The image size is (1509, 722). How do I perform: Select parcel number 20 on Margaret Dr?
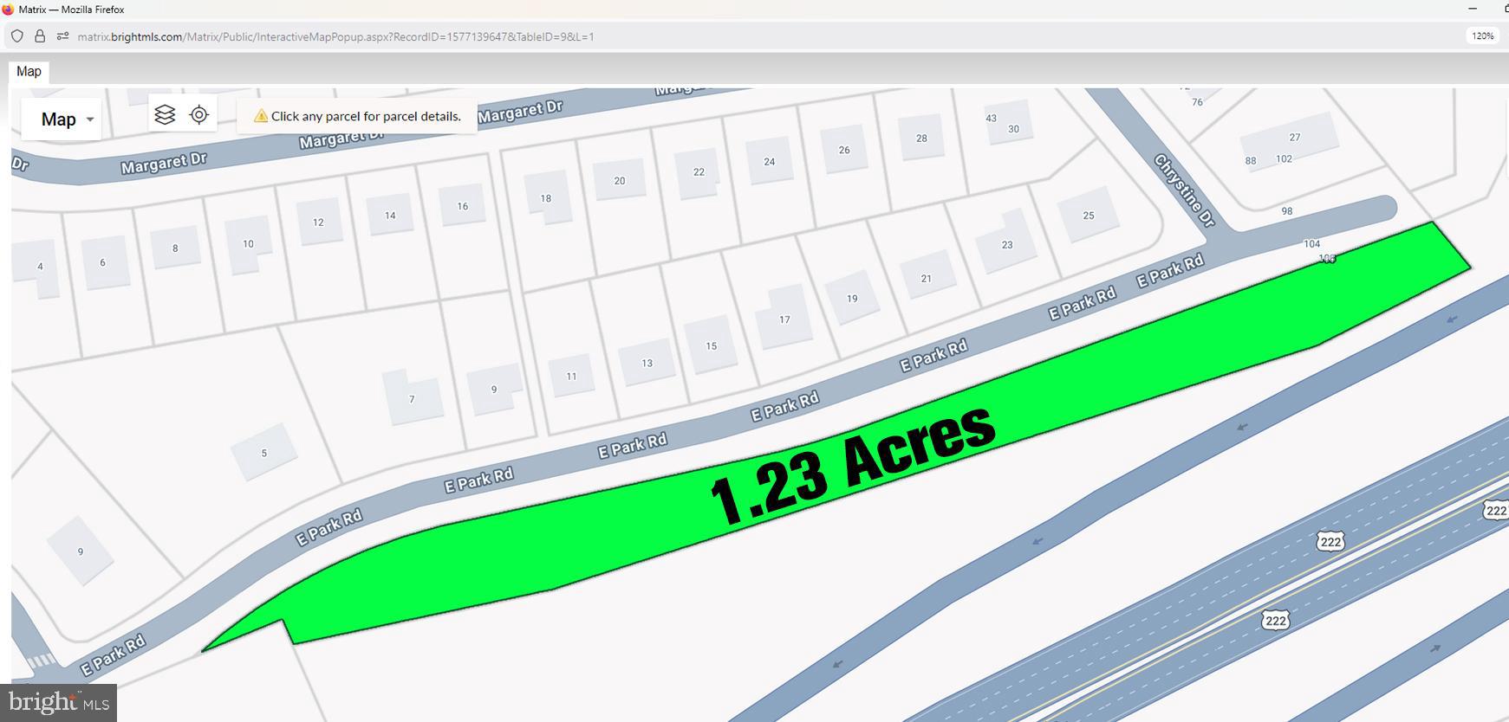coord(619,180)
